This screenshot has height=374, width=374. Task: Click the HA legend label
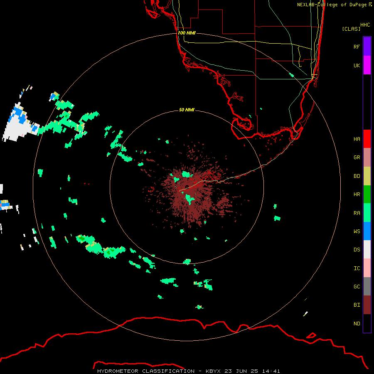pyautogui.click(x=357, y=139)
